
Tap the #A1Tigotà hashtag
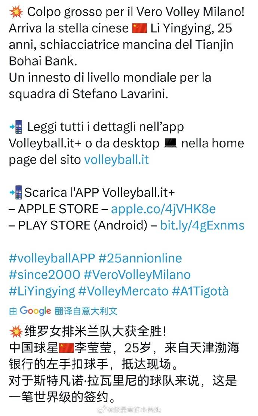(x=200, y=291)
